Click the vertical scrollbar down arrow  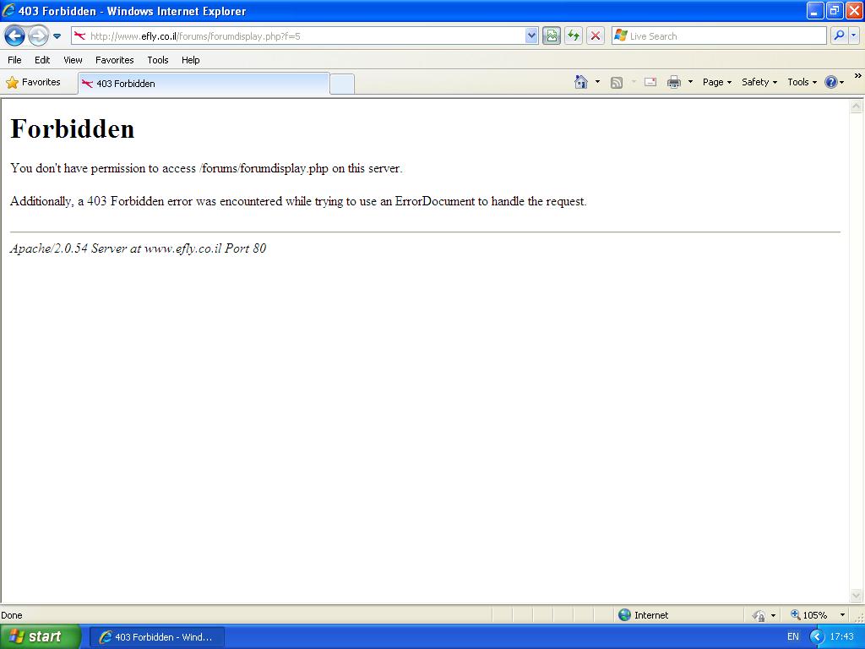tap(857, 595)
